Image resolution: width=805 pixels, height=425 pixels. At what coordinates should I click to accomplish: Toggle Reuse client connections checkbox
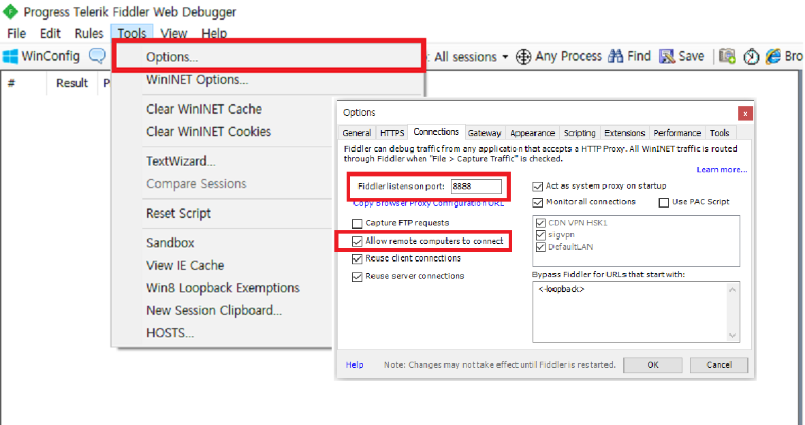357,259
